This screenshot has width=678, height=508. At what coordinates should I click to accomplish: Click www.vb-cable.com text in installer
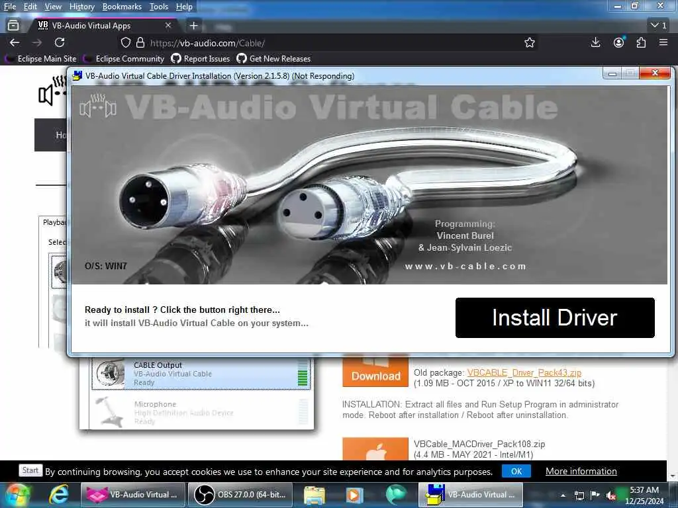coord(465,266)
